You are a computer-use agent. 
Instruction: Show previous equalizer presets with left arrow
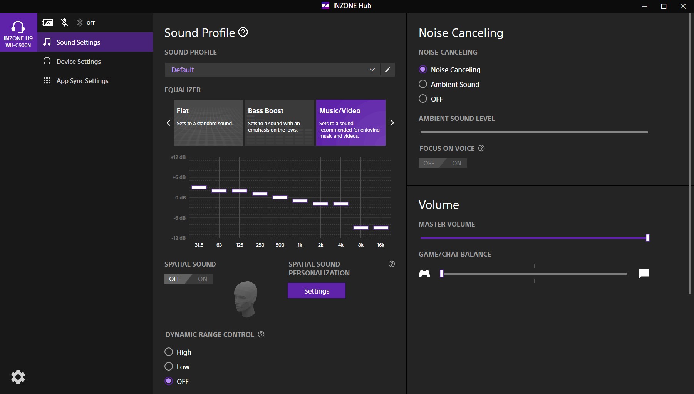coord(168,123)
